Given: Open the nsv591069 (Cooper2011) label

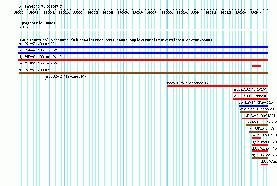Looking at the screenshot, I should [x=39, y=70].
